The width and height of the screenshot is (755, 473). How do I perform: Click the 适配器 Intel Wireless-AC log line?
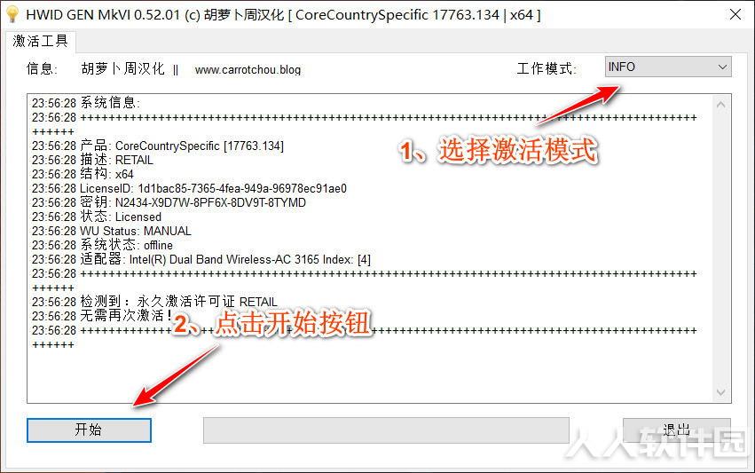[201, 259]
